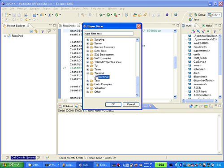Toggle sort icon in Outline toolbar
Image resolution: width=224 pixels, height=168 pixels.
coord(193,31)
